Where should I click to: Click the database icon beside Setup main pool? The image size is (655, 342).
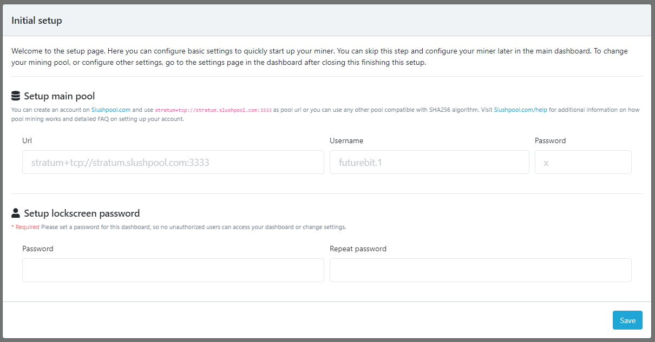pos(16,96)
